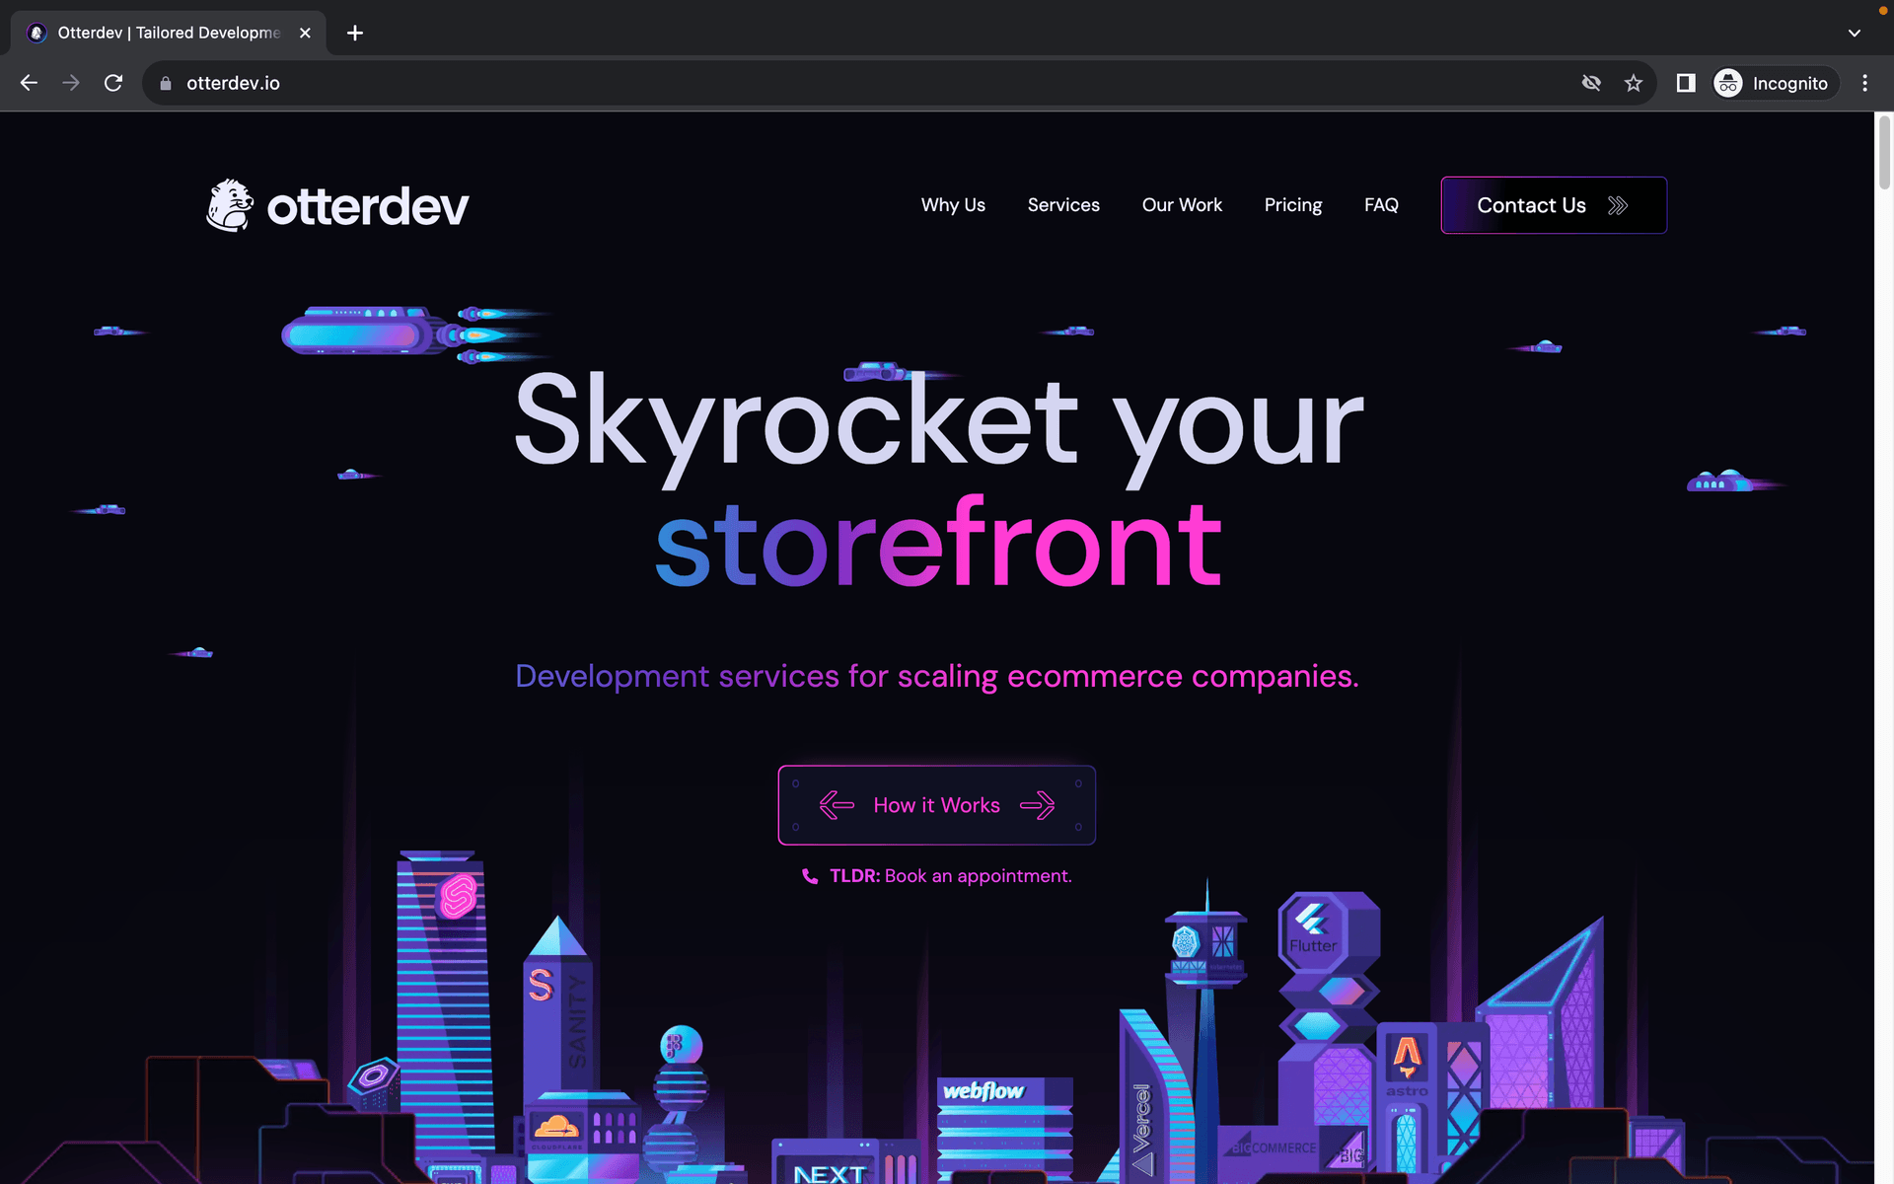
Task: Click the How it Works button
Action: click(x=936, y=805)
